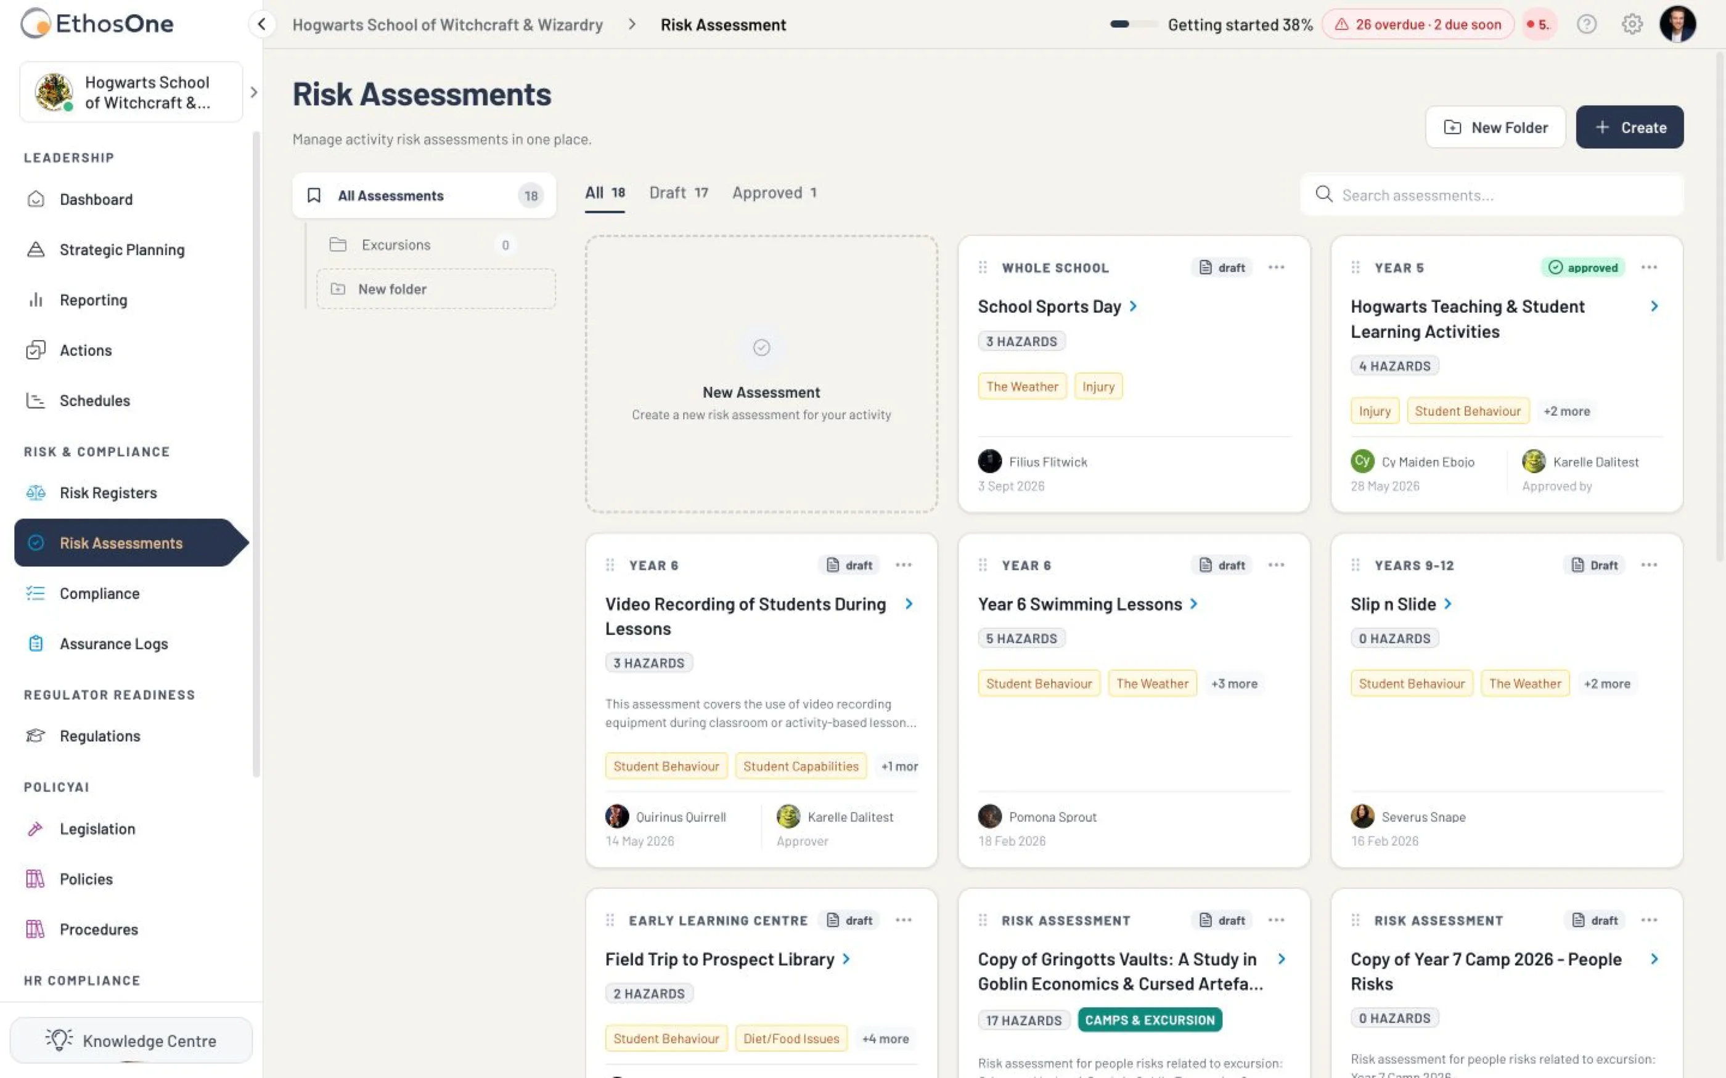Click the Create button
The image size is (1726, 1078).
[x=1630, y=127]
